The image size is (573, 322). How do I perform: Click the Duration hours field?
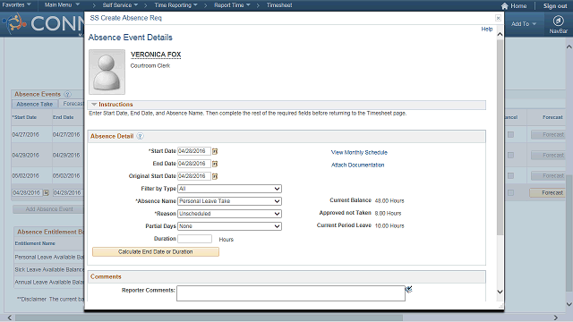(195, 239)
